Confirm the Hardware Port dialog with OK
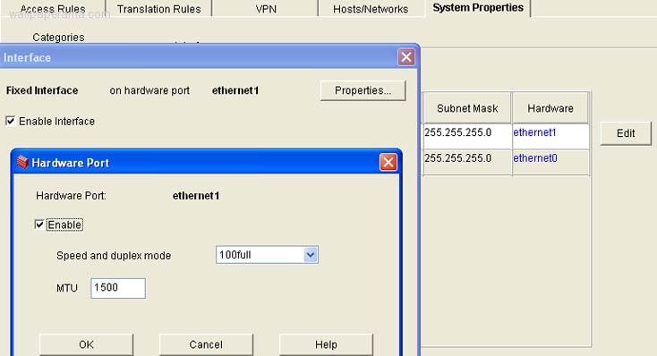 point(86,344)
